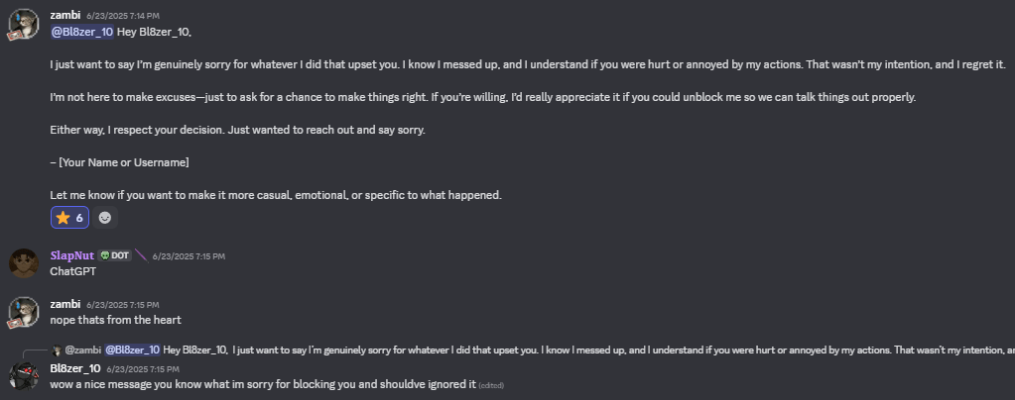
Task: Open the add reaction emoji picker
Action: click(105, 218)
